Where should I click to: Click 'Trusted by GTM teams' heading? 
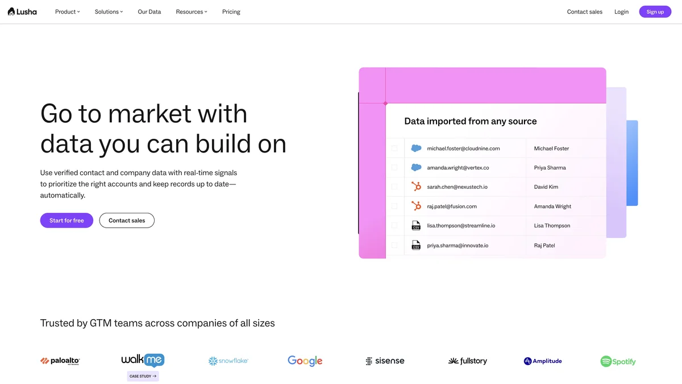point(157,323)
